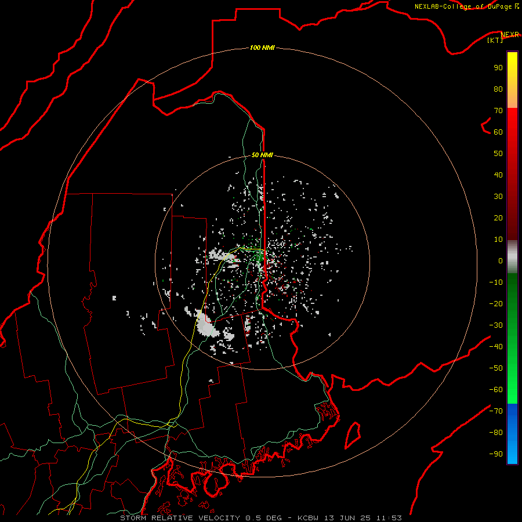The width and height of the screenshot is (522, 522).
Task: Select the positive 20 knot scale label
Action: pos(498,217)
